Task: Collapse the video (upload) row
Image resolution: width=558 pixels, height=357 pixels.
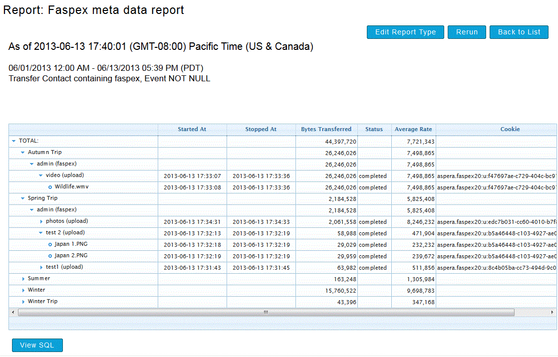Action: click(41, 176)
